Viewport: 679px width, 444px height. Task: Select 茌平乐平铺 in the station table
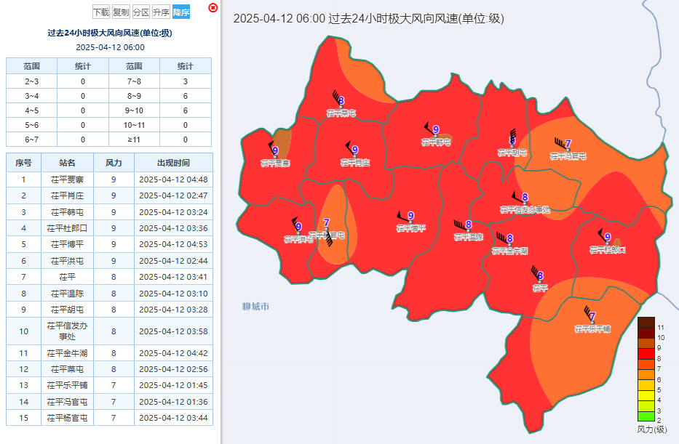[67, 385]
